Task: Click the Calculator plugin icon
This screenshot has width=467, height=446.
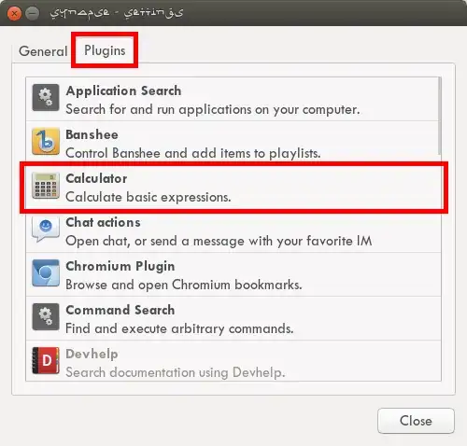Action: pyautogui.click(x=46, y=186)
